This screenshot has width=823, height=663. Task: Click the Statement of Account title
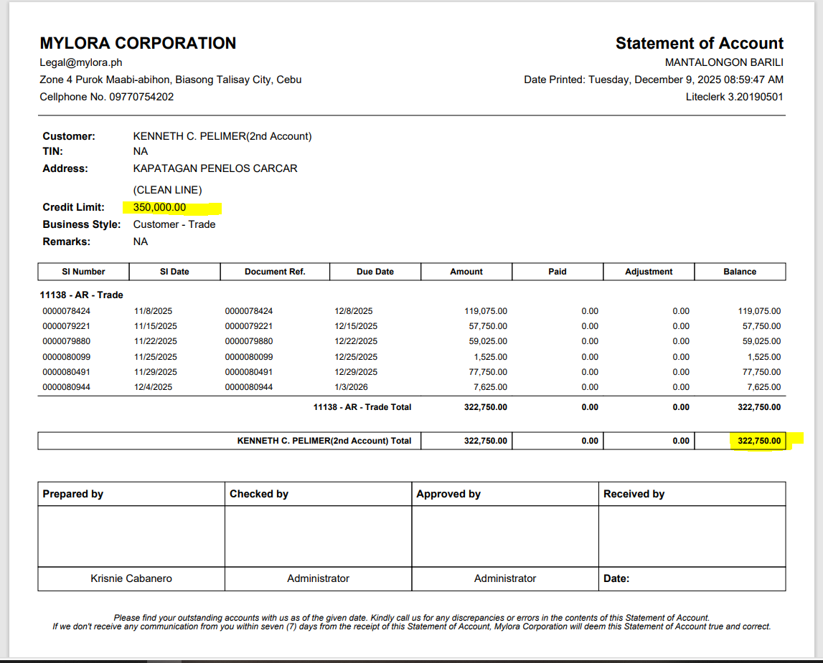[x=700, y=43]
